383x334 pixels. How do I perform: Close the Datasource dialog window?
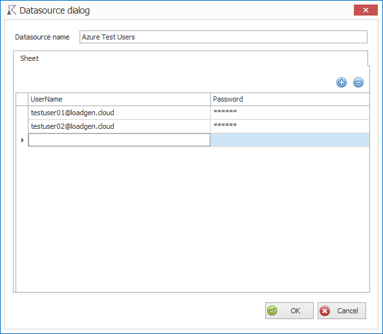click(366, 10)
